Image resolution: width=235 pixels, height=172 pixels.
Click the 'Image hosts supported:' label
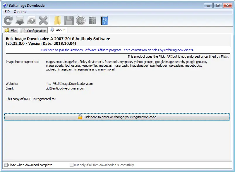tap(23, 62)
